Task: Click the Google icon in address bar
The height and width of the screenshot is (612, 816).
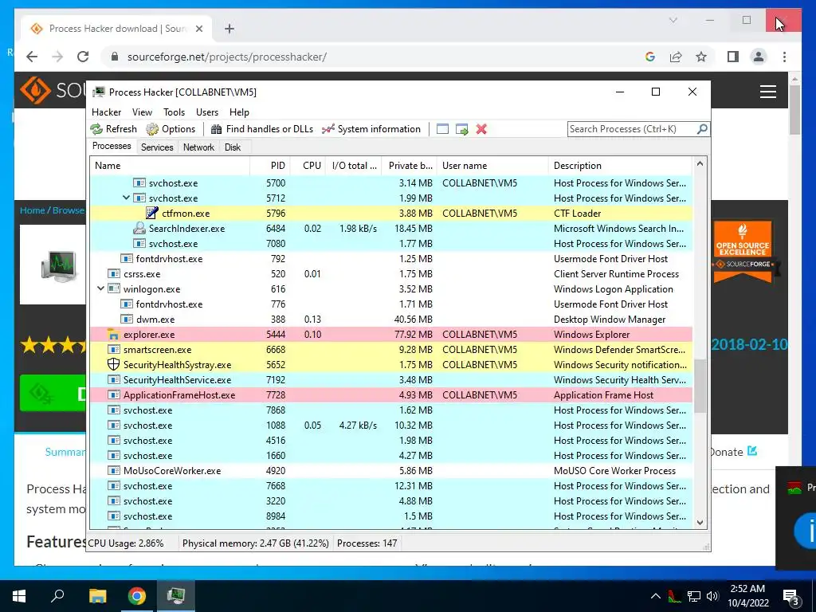Action: coord(650,57)
